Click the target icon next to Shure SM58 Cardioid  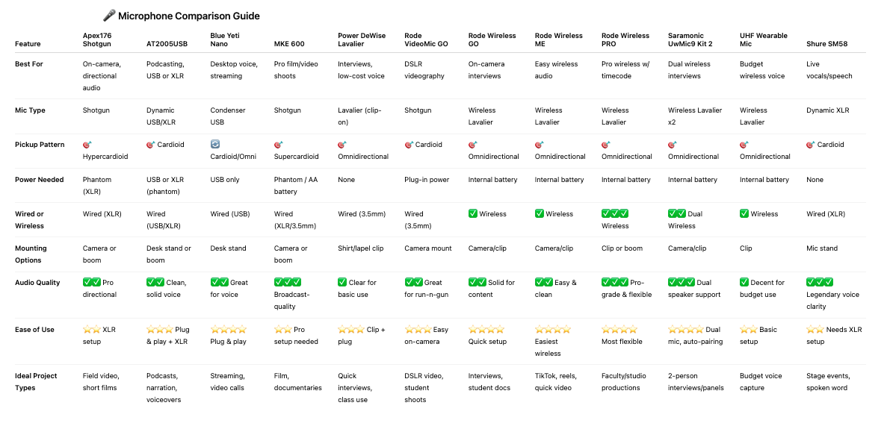coord(812,145)
